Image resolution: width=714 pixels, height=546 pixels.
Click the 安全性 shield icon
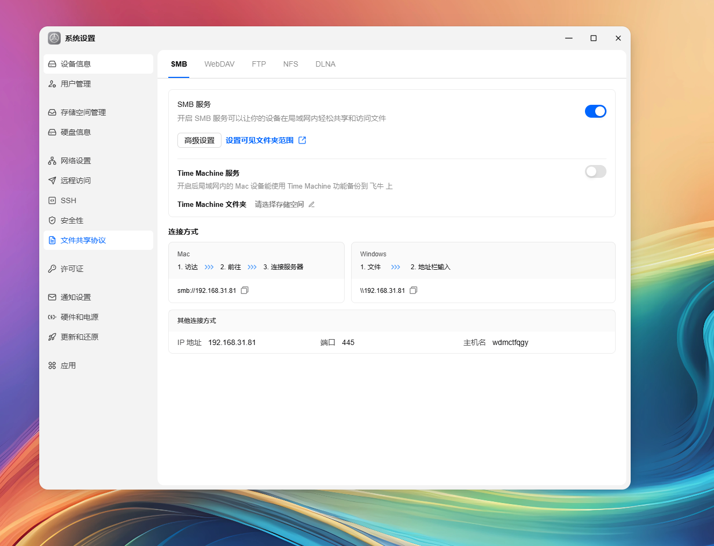(x=52, y=220)
